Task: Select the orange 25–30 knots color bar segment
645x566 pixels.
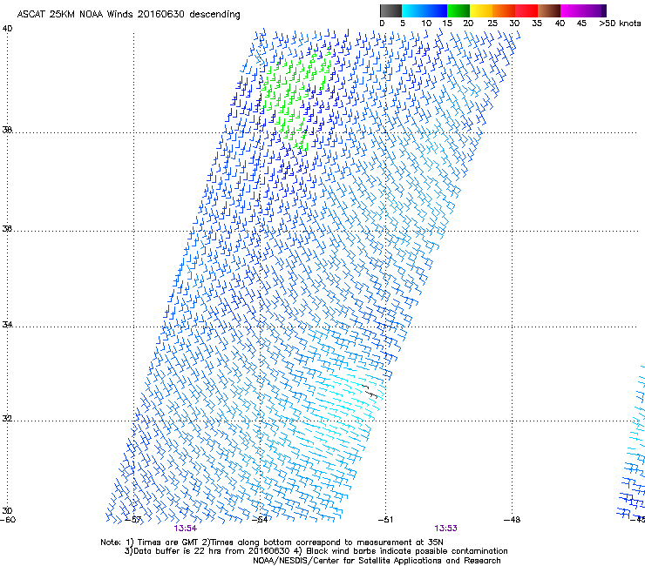Action: pyautogui.click(x=504, y=10)
